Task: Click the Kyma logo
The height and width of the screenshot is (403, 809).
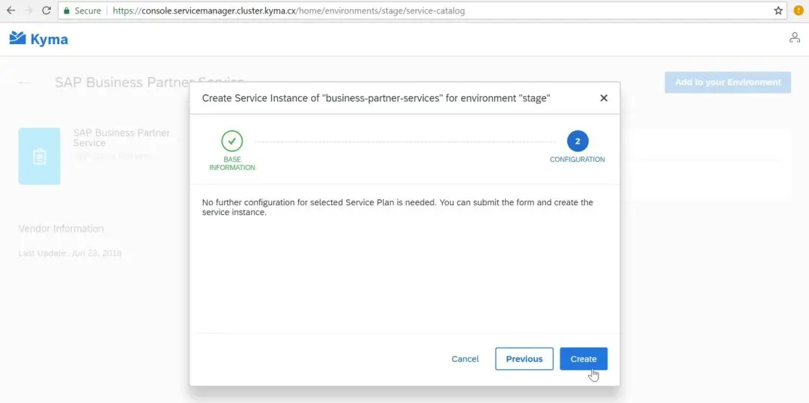Action: pyautogui.click(x=39, y=39)
